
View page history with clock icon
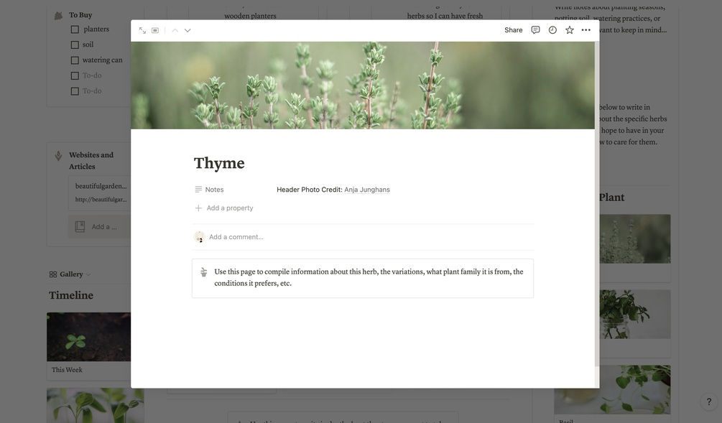pos(552,30)
